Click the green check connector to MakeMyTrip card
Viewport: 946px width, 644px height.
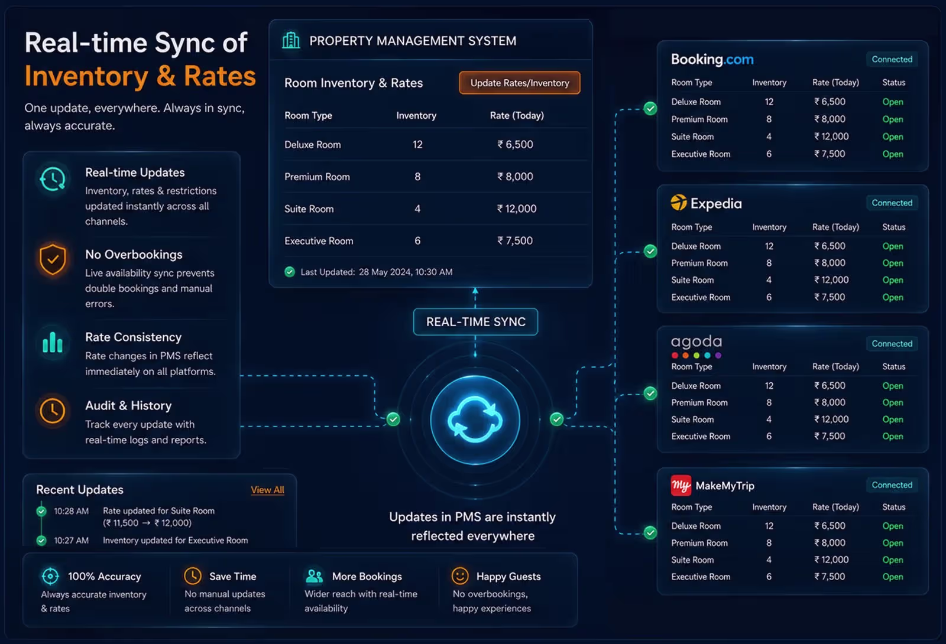click(650, 533)
